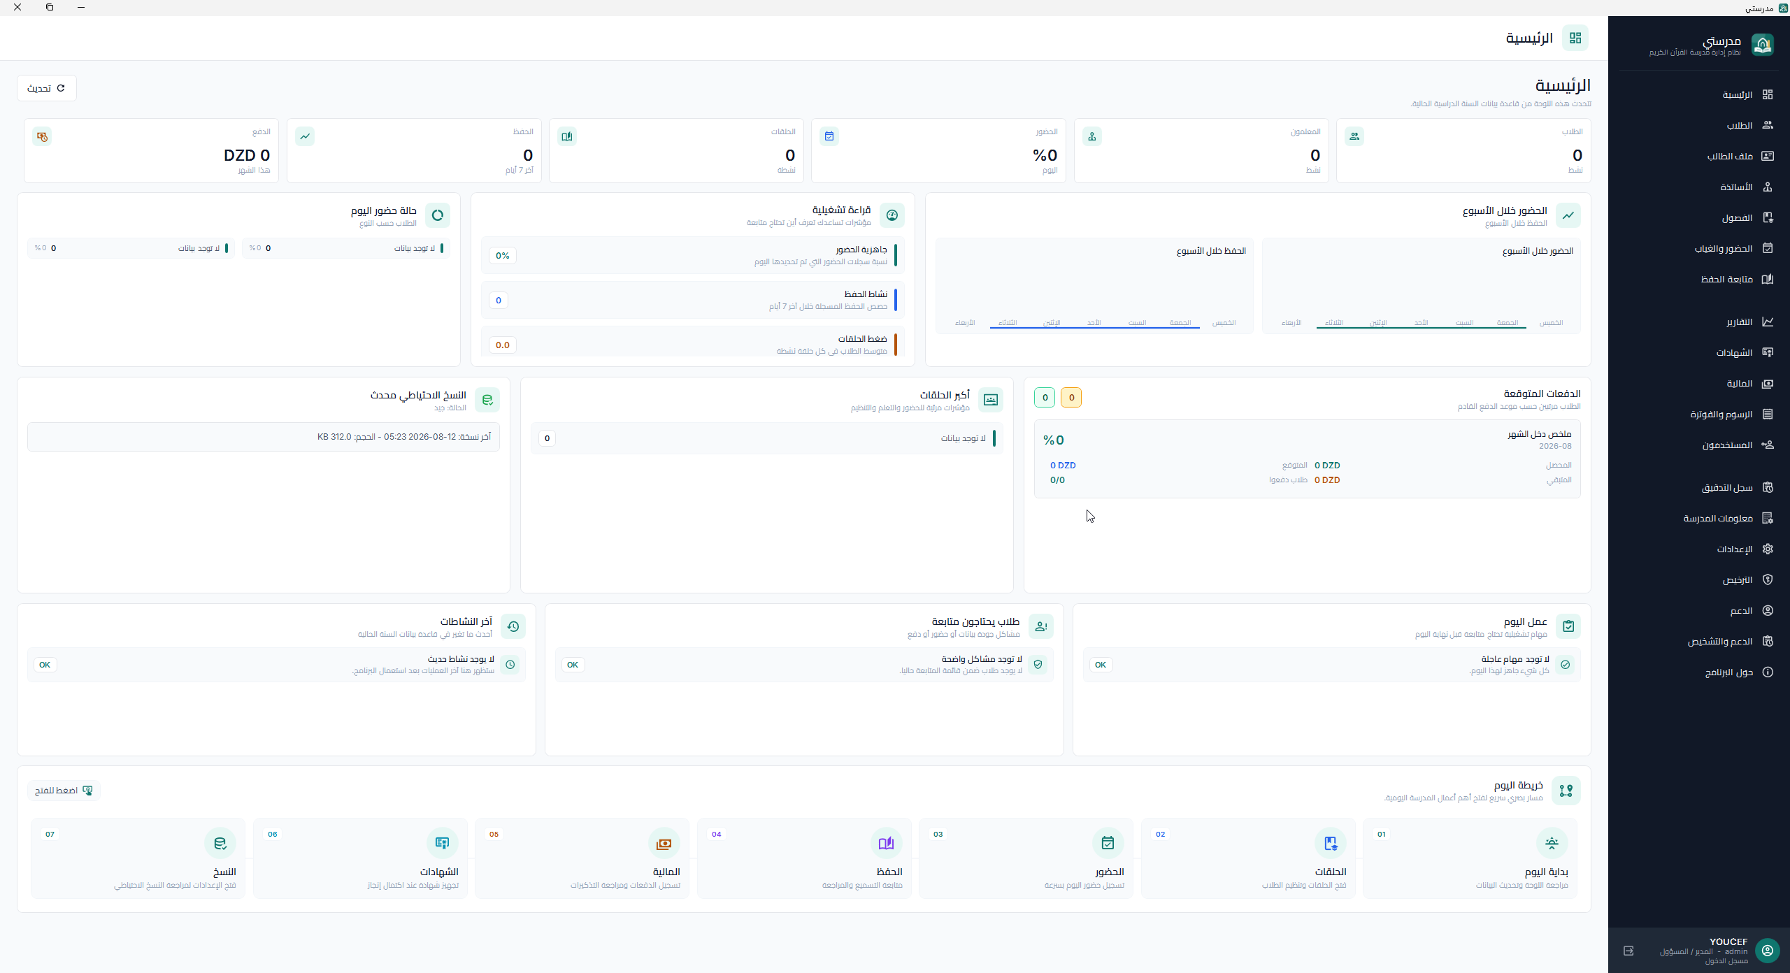Click the green 0 badge in الدفعات المتوقعة
1790x973 pixels.
[x=1045, y=397]
